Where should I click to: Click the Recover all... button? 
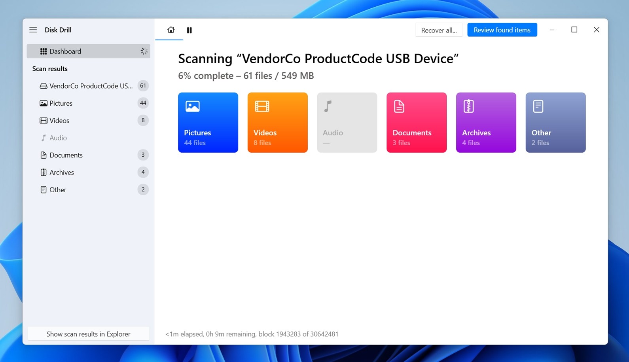point(439,30)
